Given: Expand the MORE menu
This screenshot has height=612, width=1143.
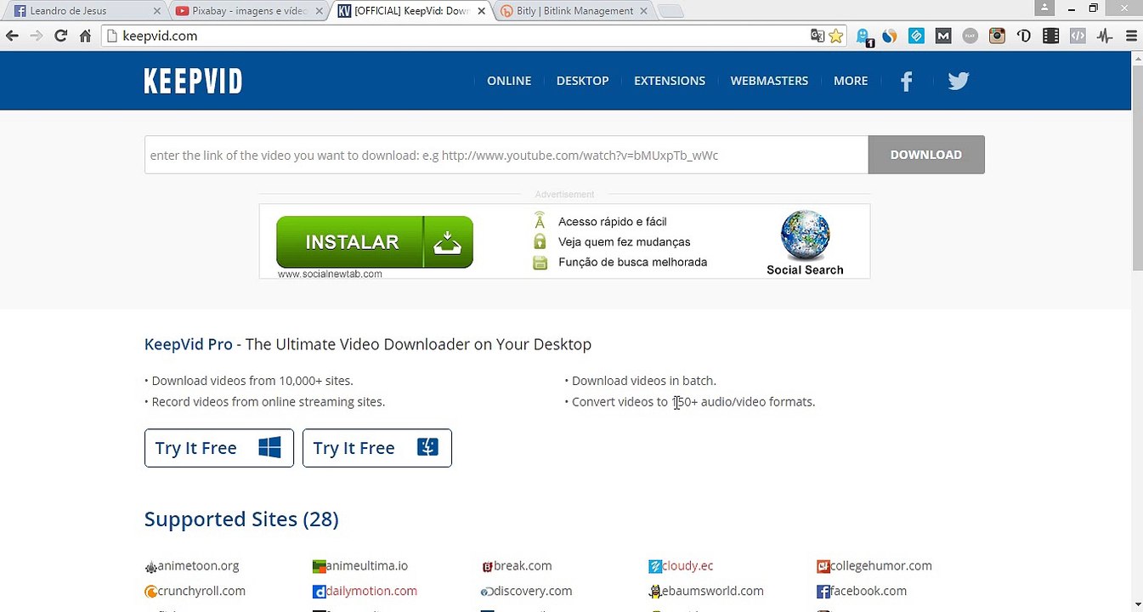Looking at the screenshot, I should pyautogui.click(x=851, y=81).
